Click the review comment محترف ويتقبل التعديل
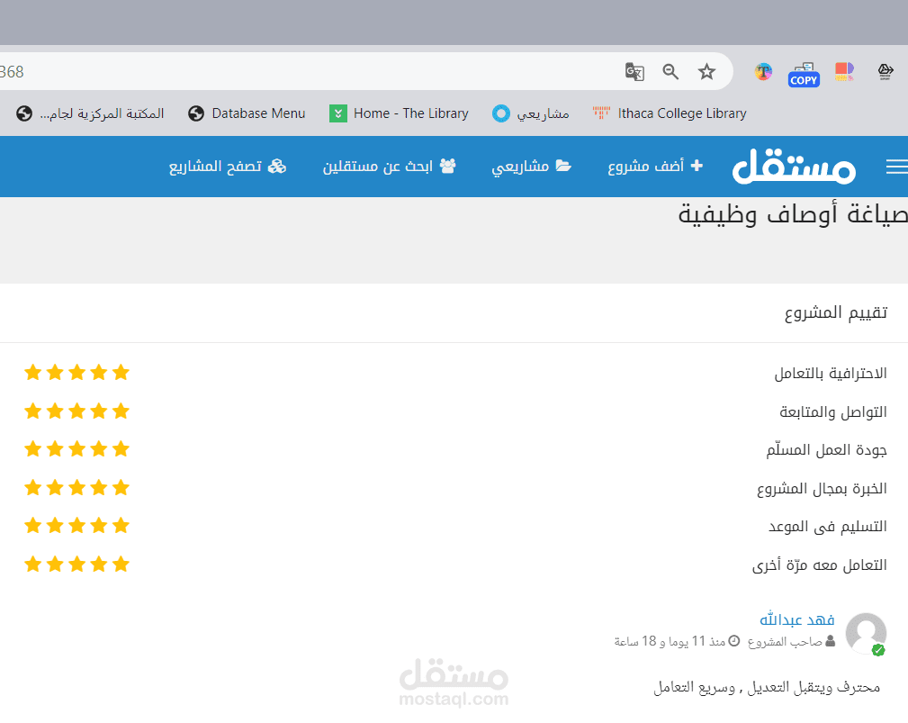This screenshot has height=723, width=908. click(x=767, y=687)
